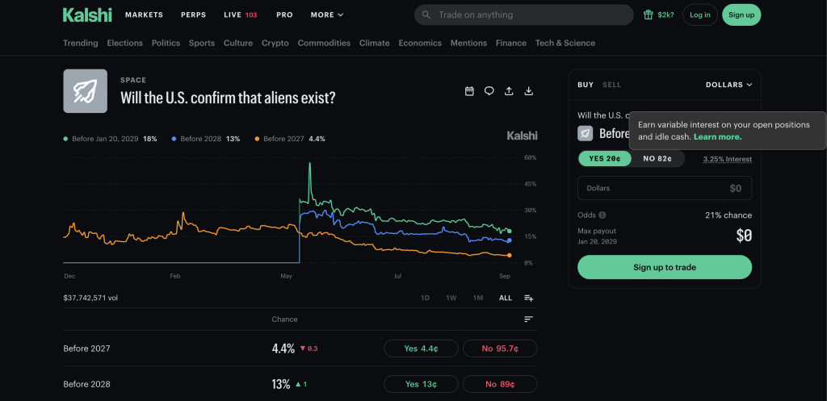Click the add-series icon next to ALL
Viewport: 827px width, 401px height.
point(528,298)
